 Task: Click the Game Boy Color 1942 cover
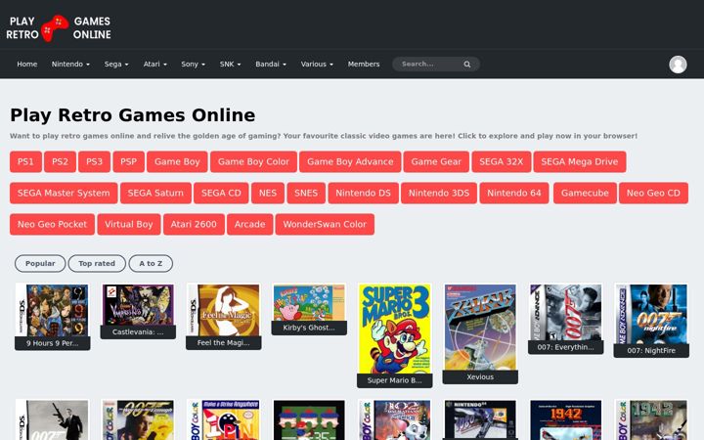coord(651,419)
